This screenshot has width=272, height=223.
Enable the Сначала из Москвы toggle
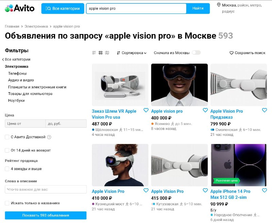pos(196,53)
